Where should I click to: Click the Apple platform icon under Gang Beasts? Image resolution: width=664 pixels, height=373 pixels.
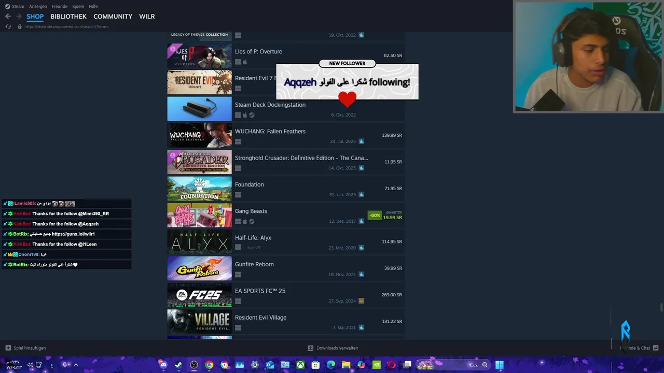coord(245,221)
